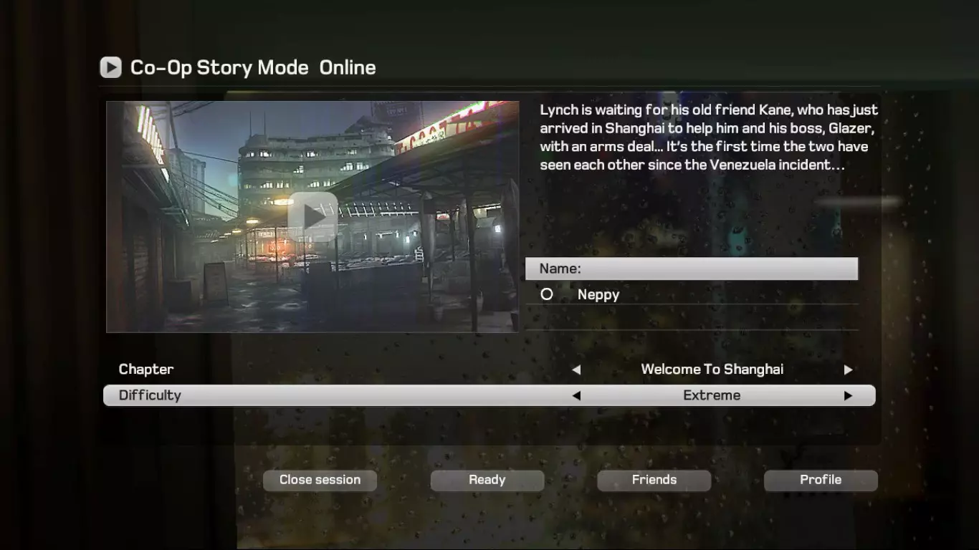Play the chapter preview video
Viewport: 979px width, 550px height.
click(x=313, y=216)
